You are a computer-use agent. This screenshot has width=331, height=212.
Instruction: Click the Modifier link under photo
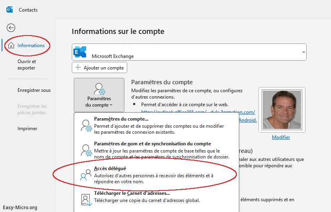point(281,137)
